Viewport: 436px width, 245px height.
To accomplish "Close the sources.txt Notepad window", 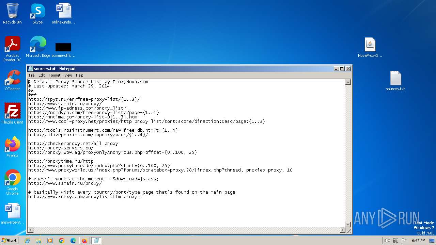I will click(348, 68).
